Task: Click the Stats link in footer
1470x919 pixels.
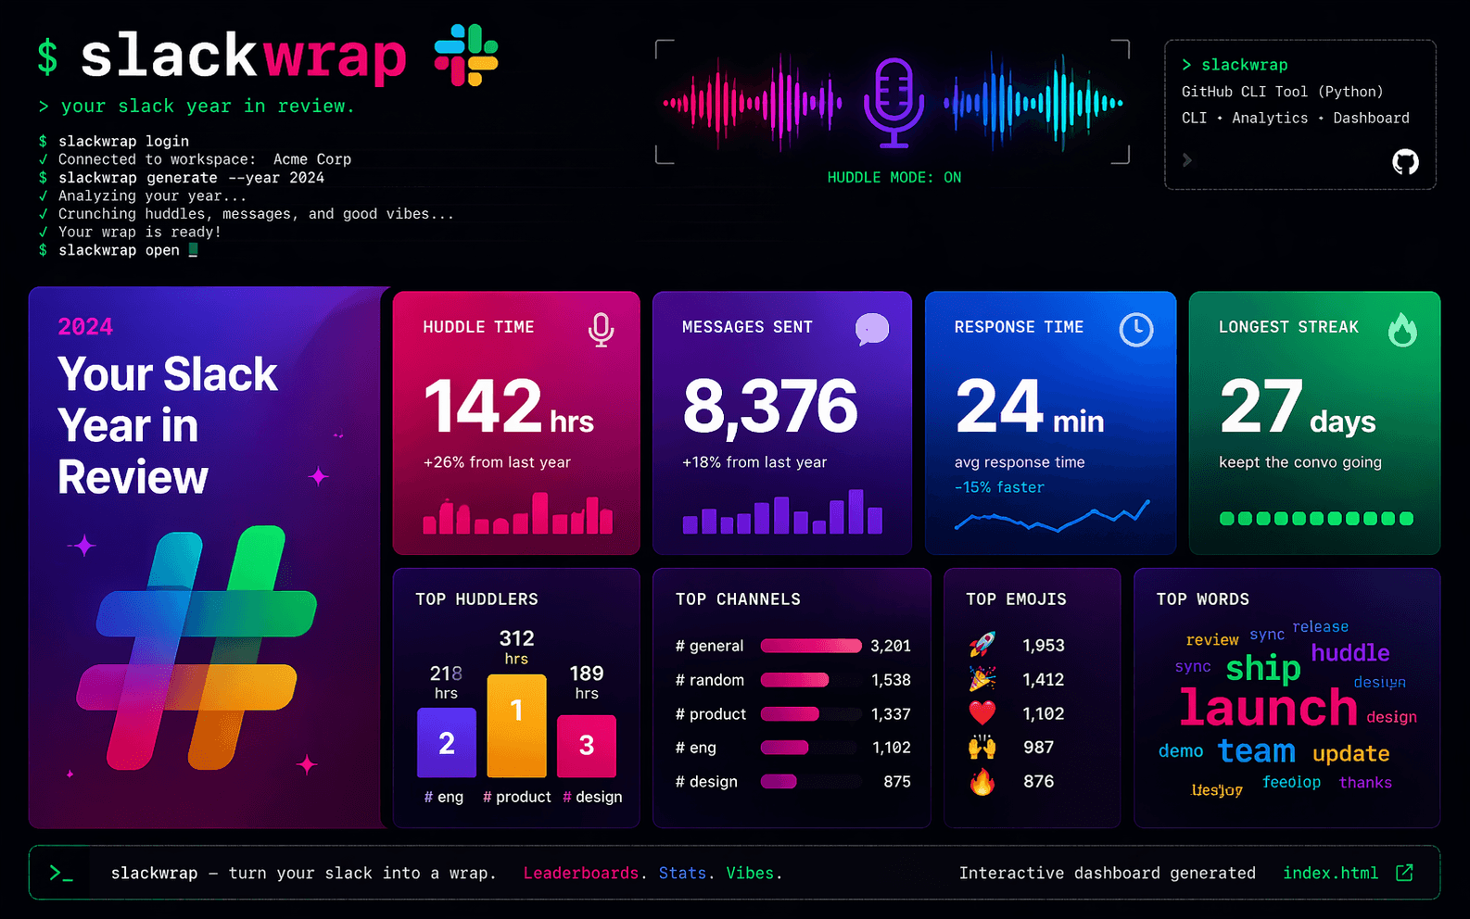Action: [x=682, y=873]
